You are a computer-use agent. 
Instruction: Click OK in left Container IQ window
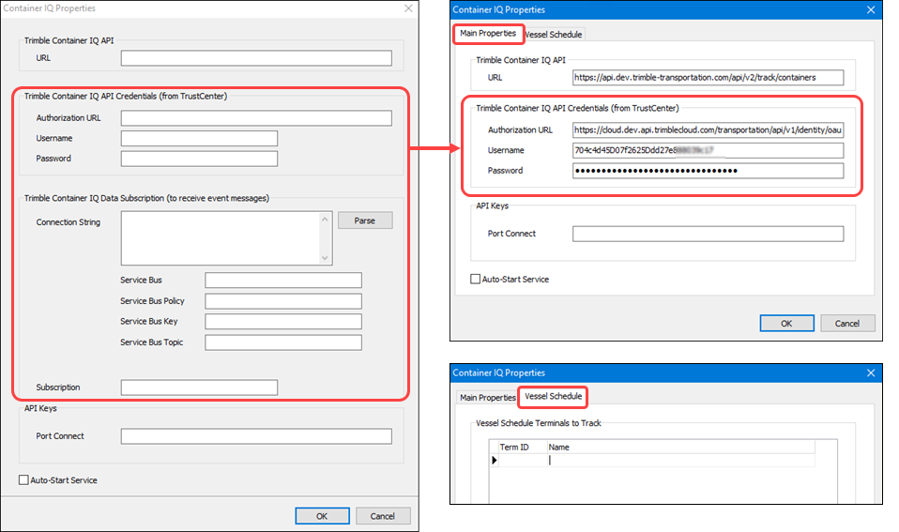click(x=322, y=516)
